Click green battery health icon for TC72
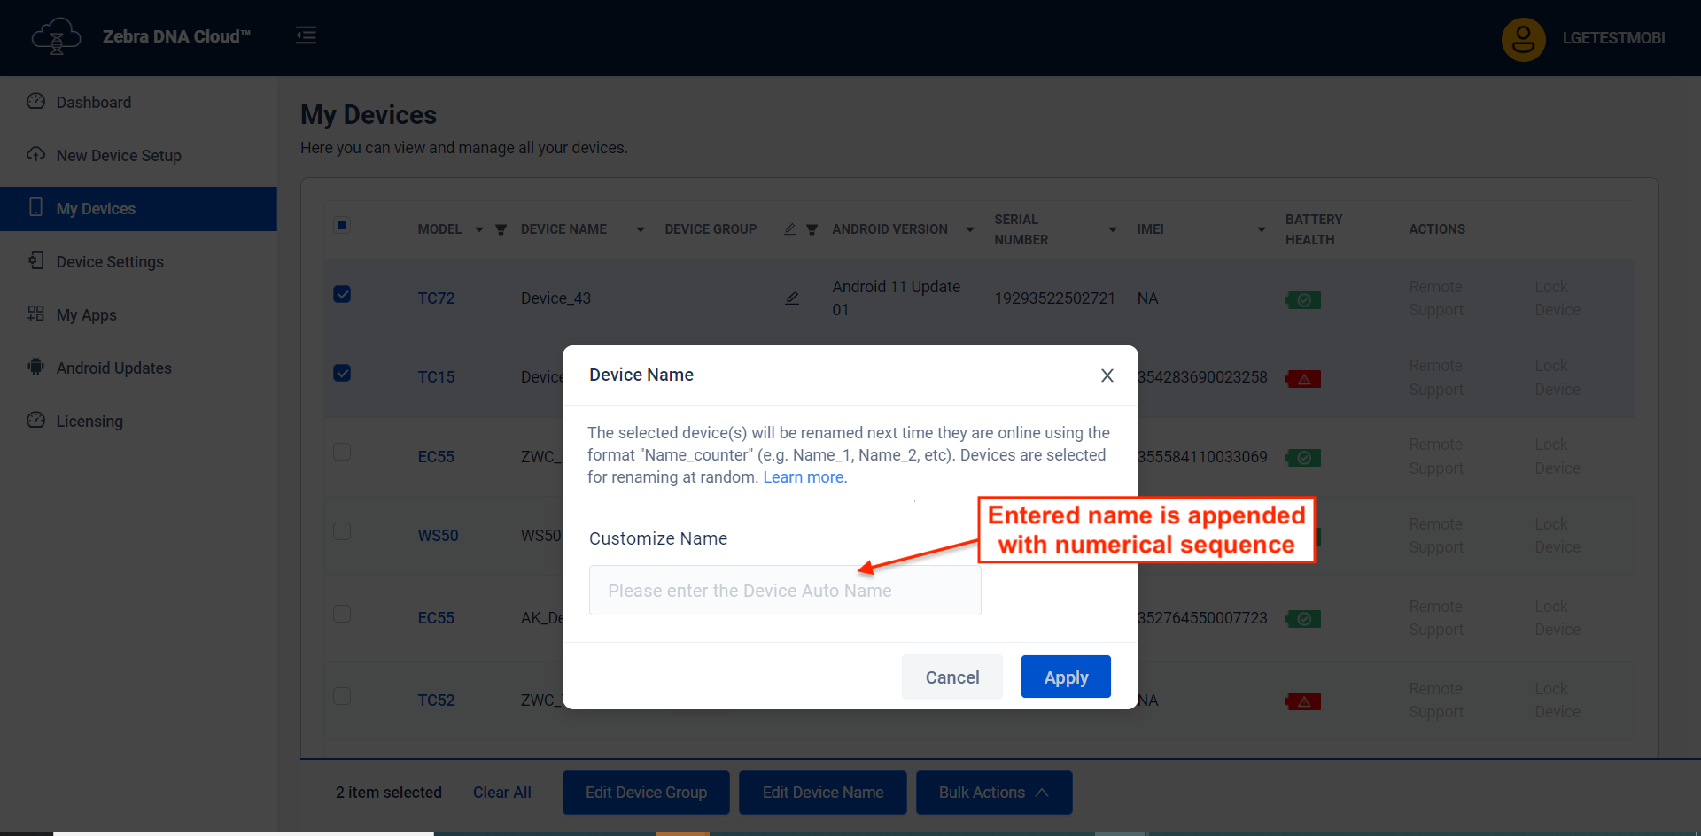The image size is (1701, 836). click(1303, 300)
